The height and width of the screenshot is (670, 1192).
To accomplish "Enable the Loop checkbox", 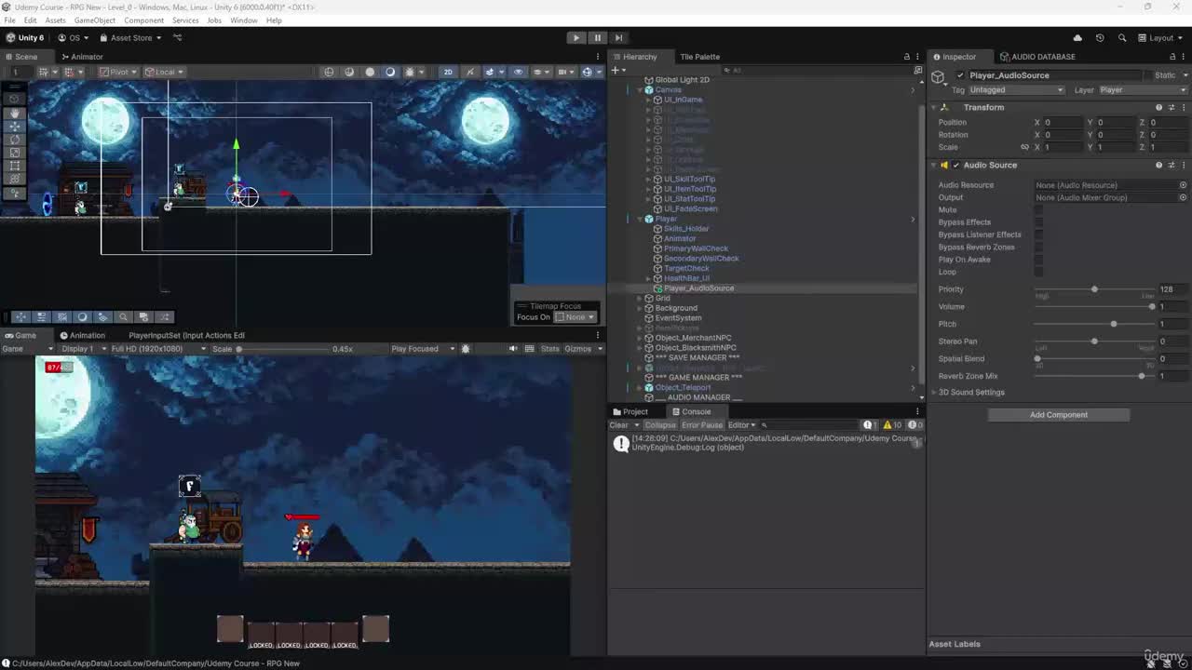I will pyautogui.click(x=1038, y=272).
